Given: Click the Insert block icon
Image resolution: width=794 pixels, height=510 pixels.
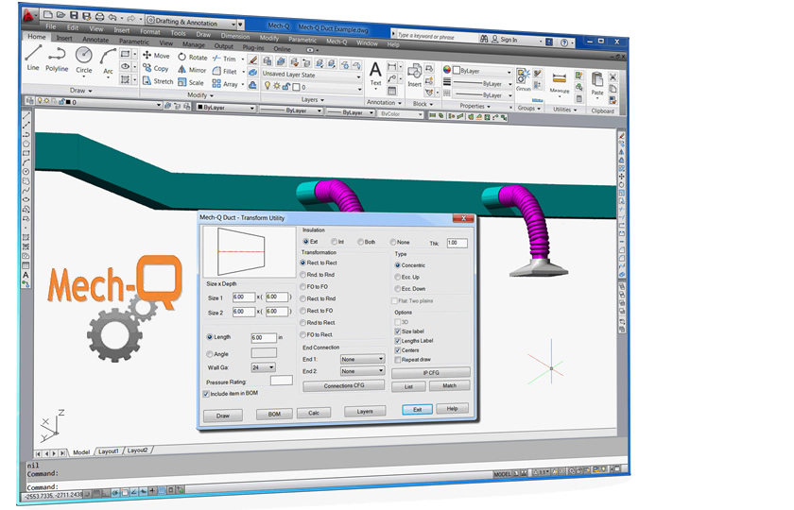Looking at the screenshot, I should 414,75.
